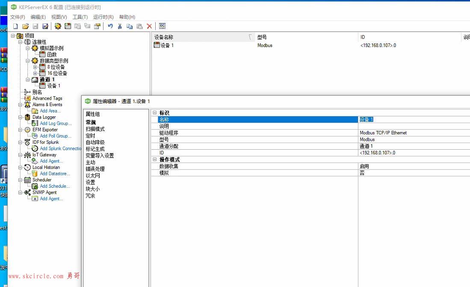Click the red Delete X icon
470x287 pixels.
(149, 26)
